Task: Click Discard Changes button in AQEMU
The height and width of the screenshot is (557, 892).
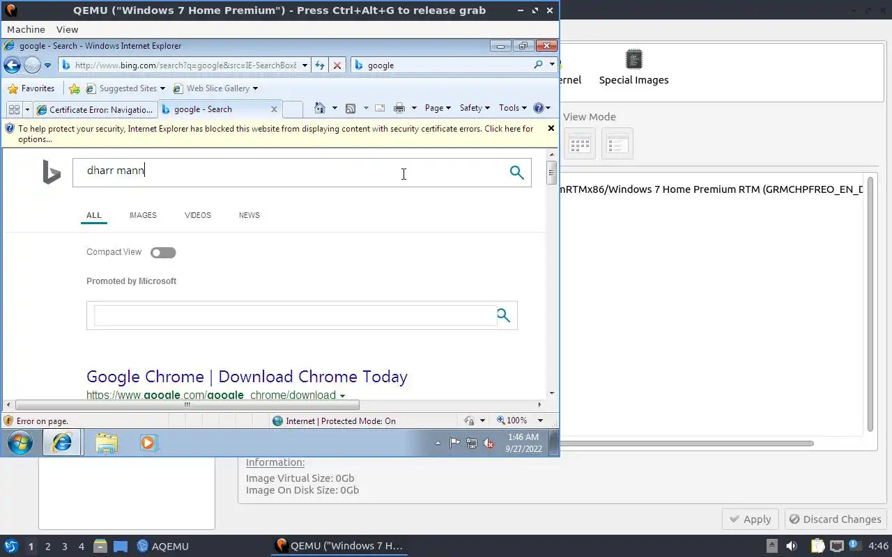Action: (x=835, y=519)
